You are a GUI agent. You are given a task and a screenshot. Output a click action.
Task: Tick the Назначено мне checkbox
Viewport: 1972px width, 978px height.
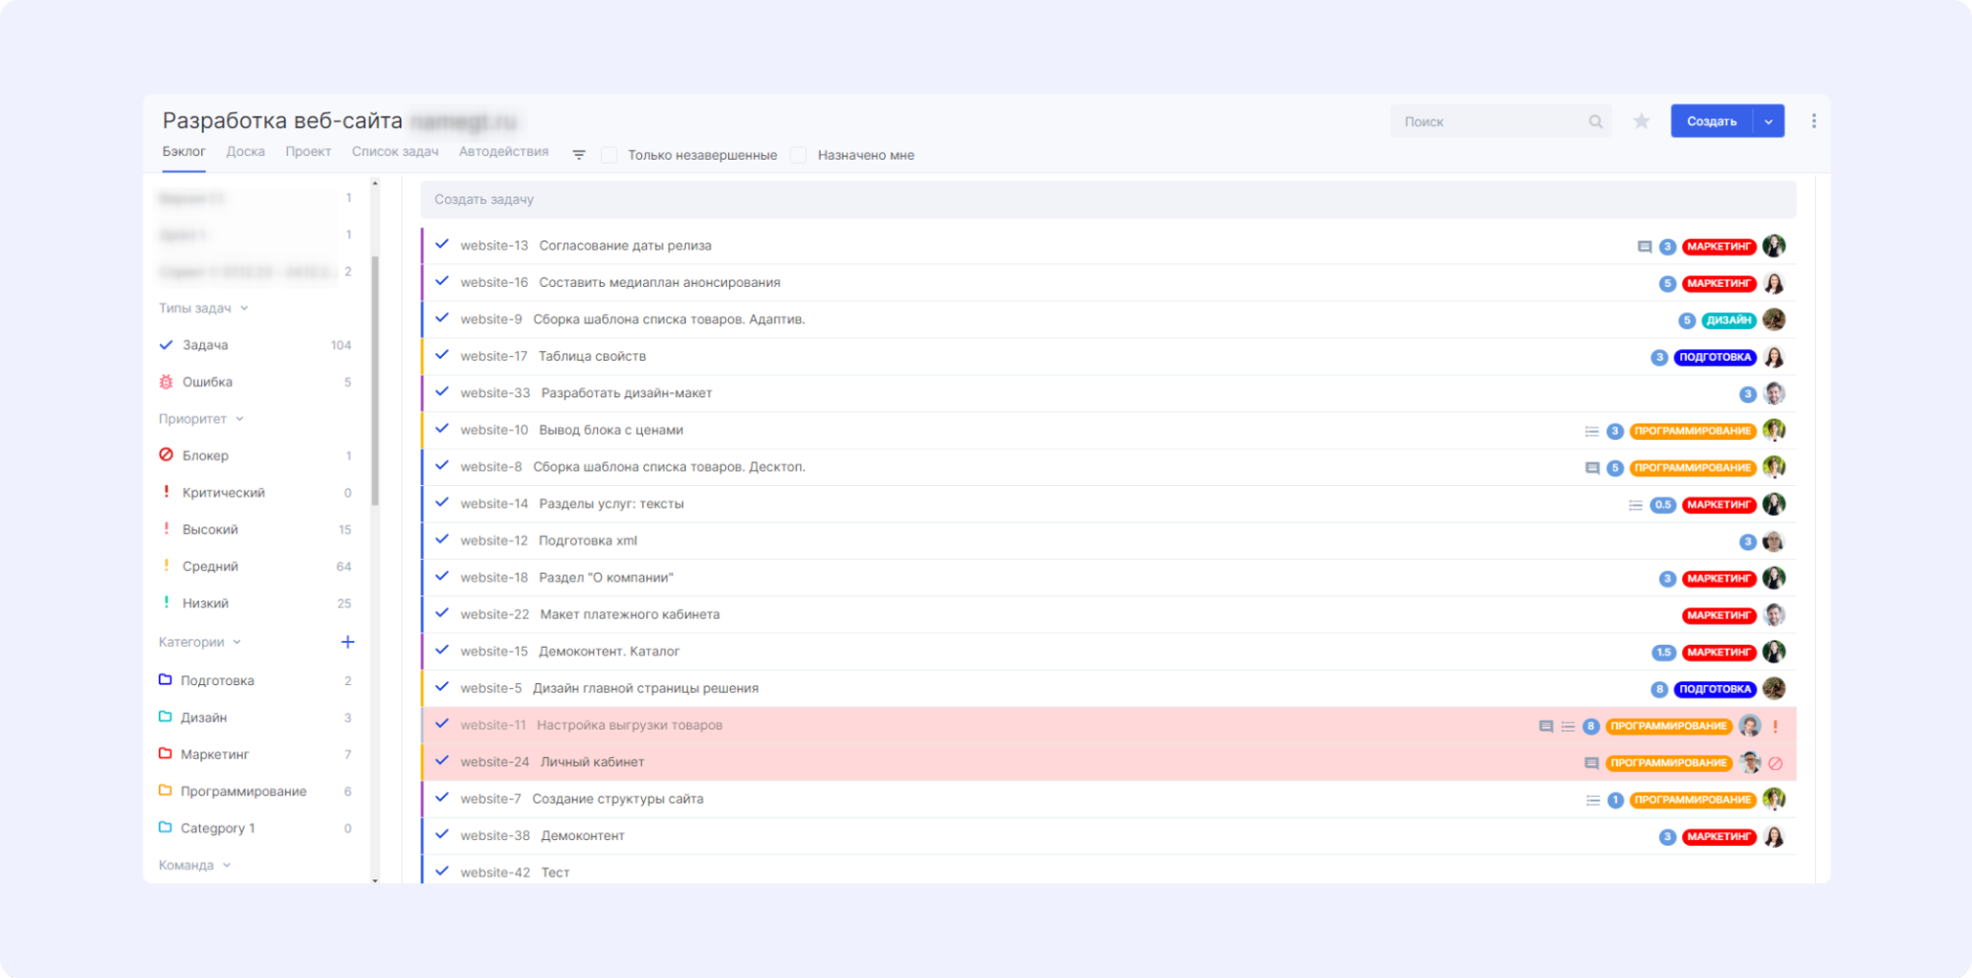point(798,155)
